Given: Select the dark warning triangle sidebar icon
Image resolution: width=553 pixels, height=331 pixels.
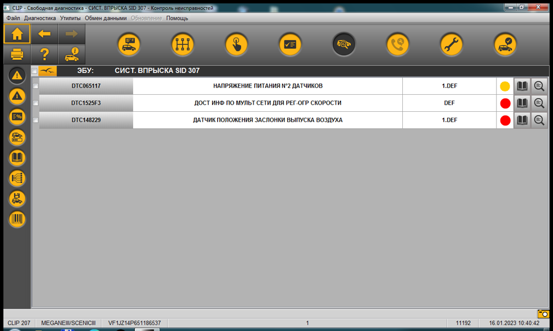Looking at the screenshot, I should pyautogui.click(x=17, y=76).
